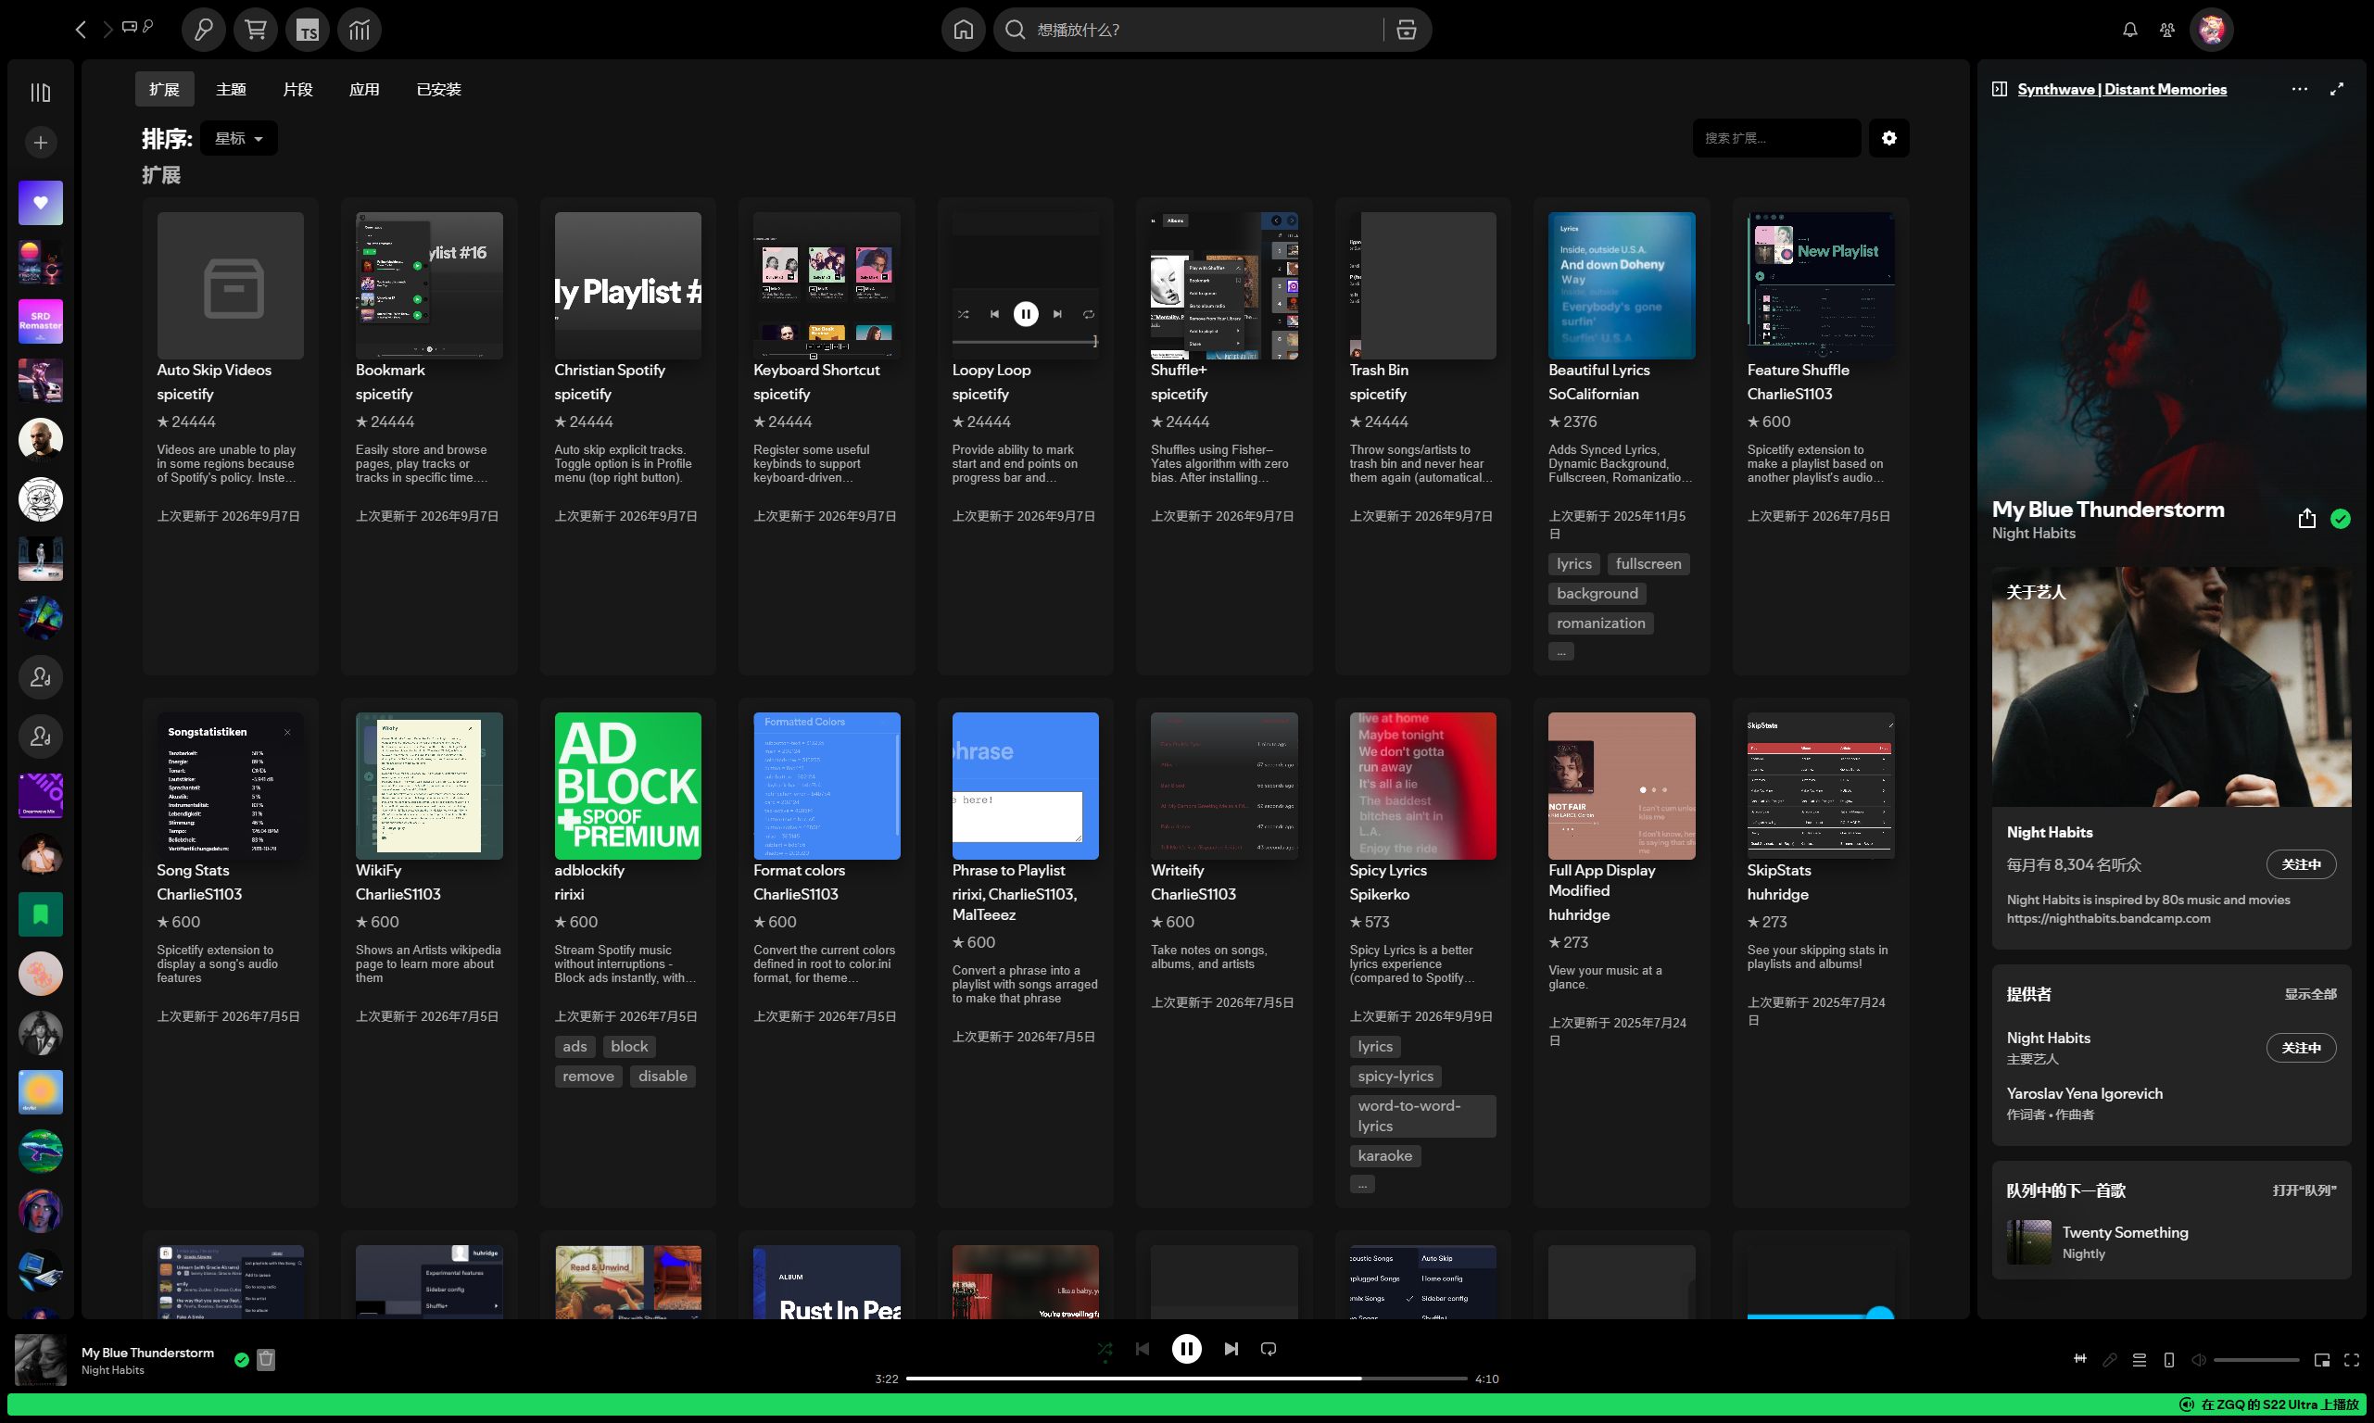
Task: Mute the volume with the speaker icon
Action: (2199, 1360)
